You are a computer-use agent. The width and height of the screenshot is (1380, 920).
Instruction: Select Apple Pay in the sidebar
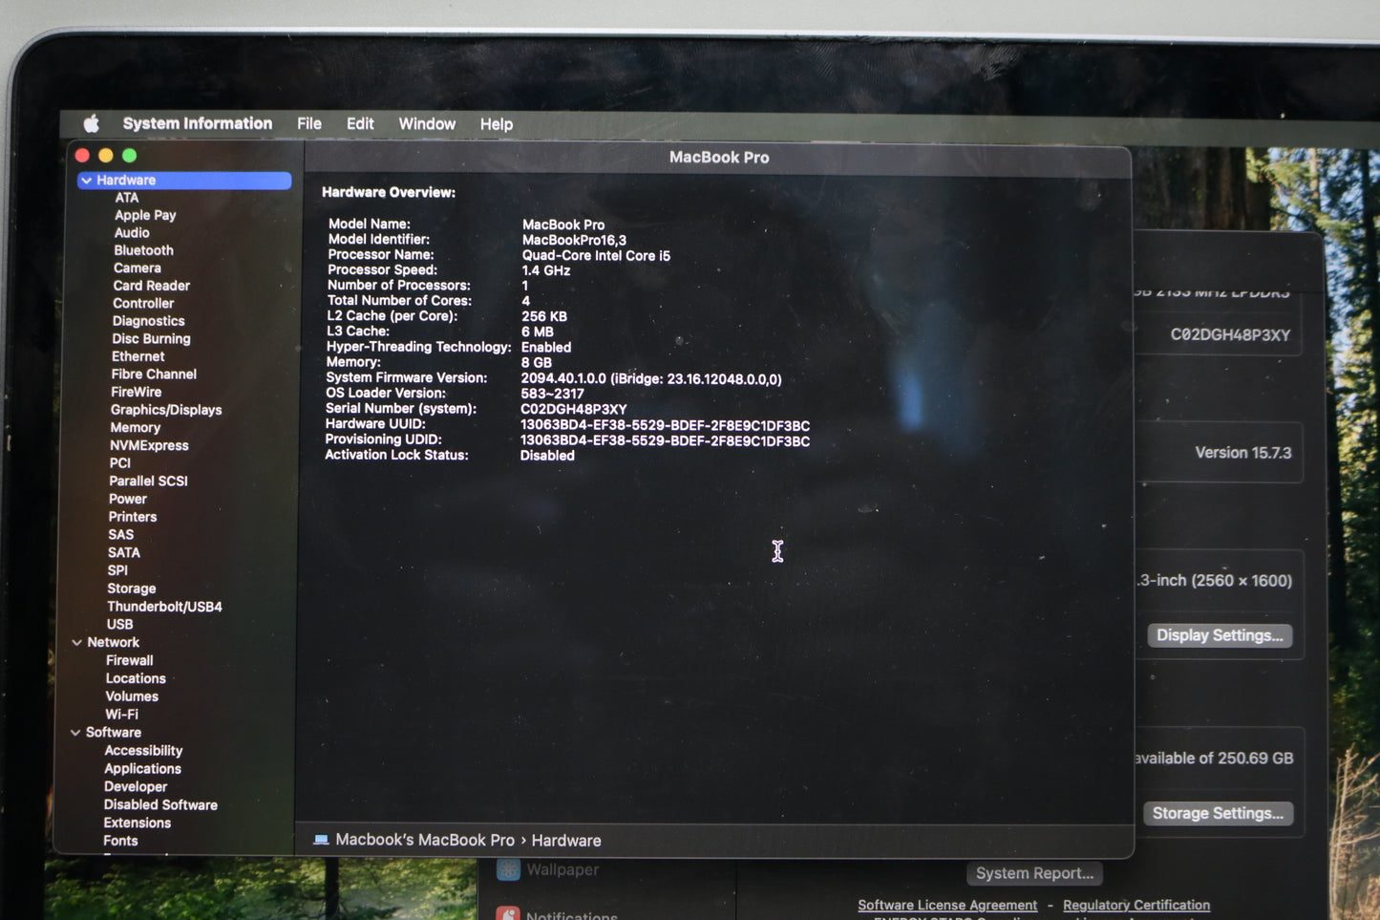(x=145, y=215)
